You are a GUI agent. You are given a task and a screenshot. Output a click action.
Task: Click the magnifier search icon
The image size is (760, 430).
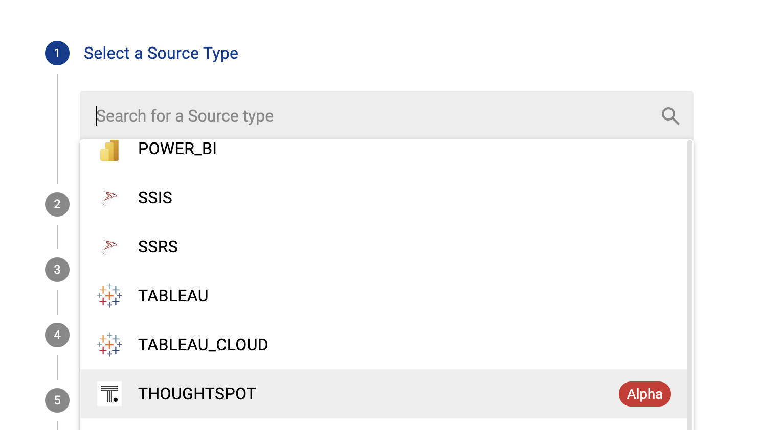coord(670,116)
